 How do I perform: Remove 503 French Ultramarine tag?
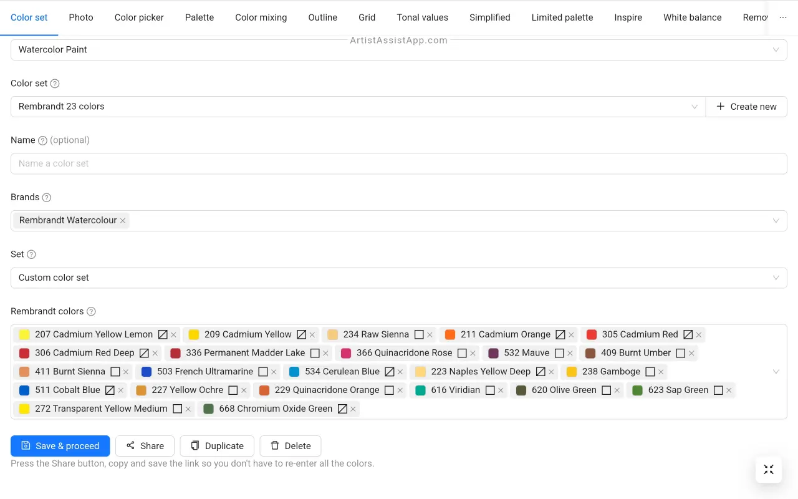point(274,372)
